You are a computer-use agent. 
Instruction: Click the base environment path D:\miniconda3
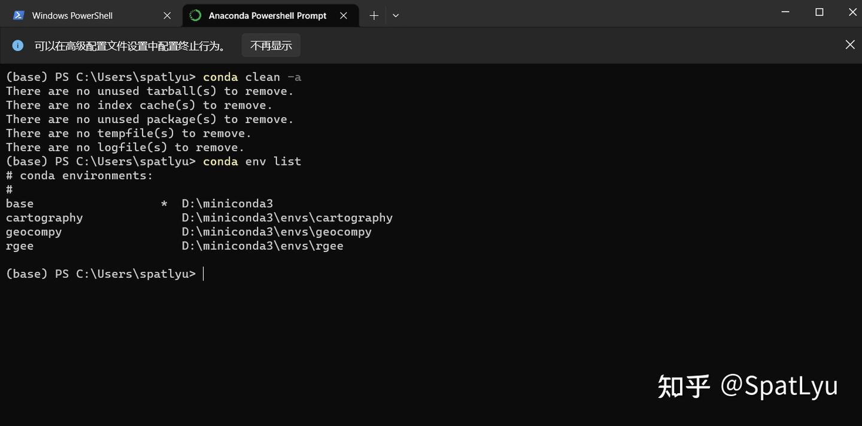pyautogui.click(x=227, y=203)
